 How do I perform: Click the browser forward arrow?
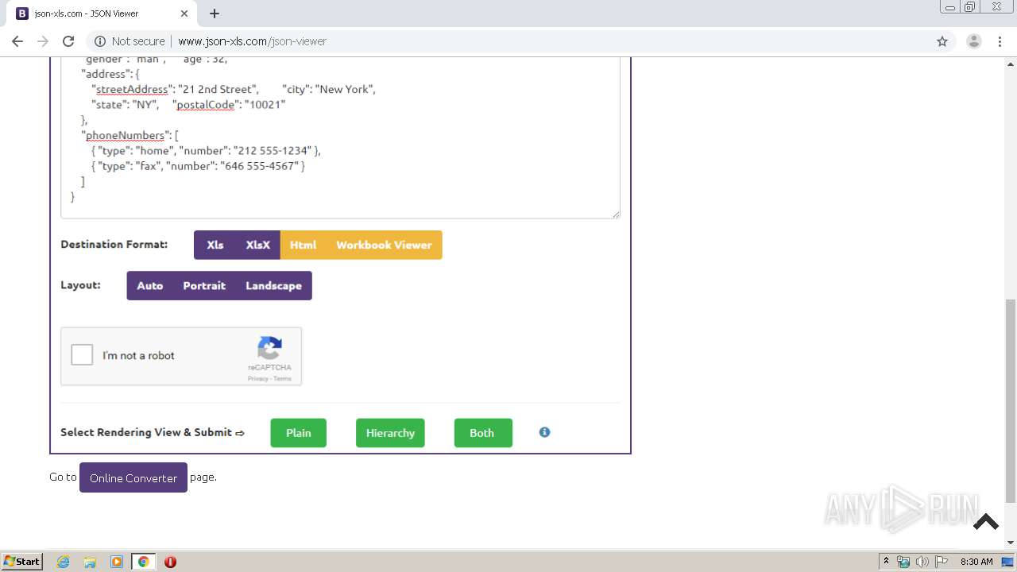pyautogui.click(x=43, y=41)
